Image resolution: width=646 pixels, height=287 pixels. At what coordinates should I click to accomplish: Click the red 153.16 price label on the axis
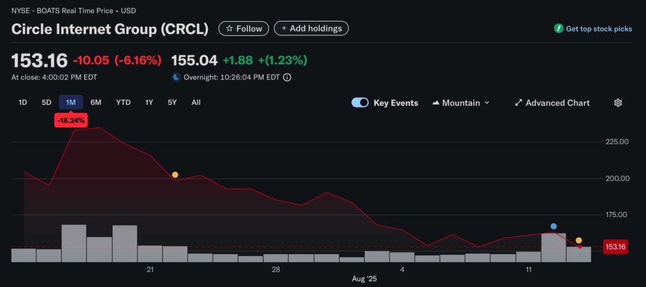pos(616,247)
